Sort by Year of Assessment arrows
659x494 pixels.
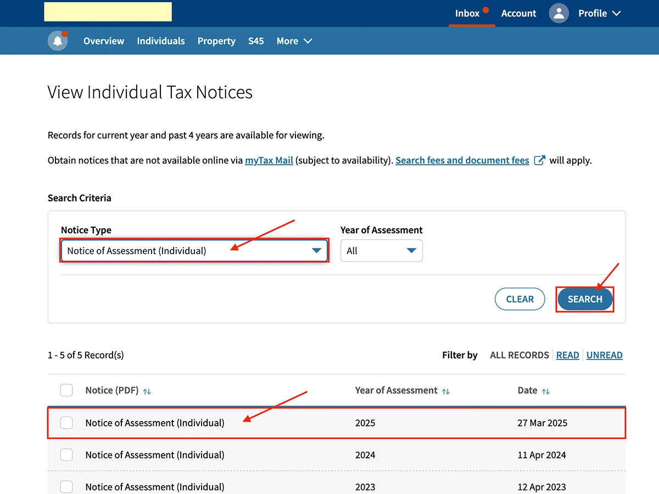tap(446, 391)
